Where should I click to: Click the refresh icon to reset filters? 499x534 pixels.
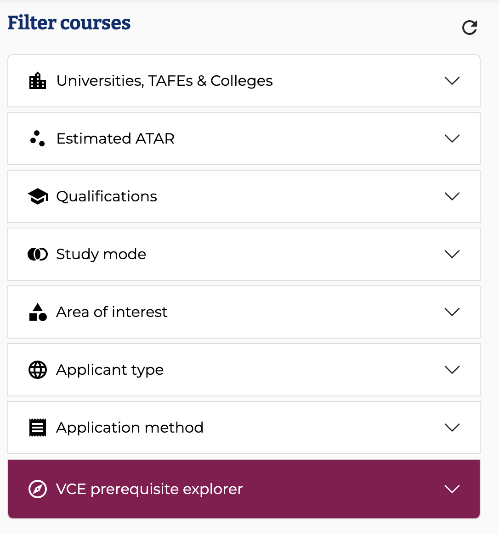(x=470, y=28)
